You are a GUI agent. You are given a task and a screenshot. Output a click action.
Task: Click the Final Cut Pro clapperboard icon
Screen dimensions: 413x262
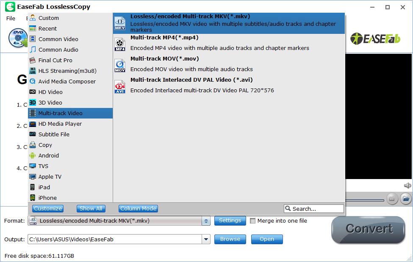coord(33,60)
